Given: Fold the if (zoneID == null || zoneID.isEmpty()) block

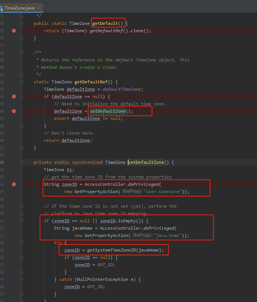Looking at the screenshot, I should point(21,221).
